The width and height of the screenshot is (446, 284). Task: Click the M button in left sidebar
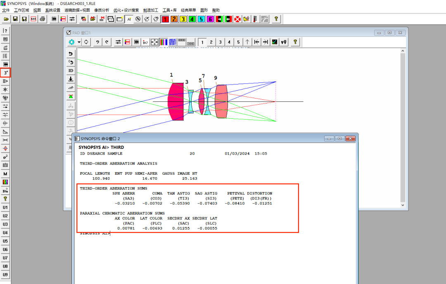coord(5,174)
